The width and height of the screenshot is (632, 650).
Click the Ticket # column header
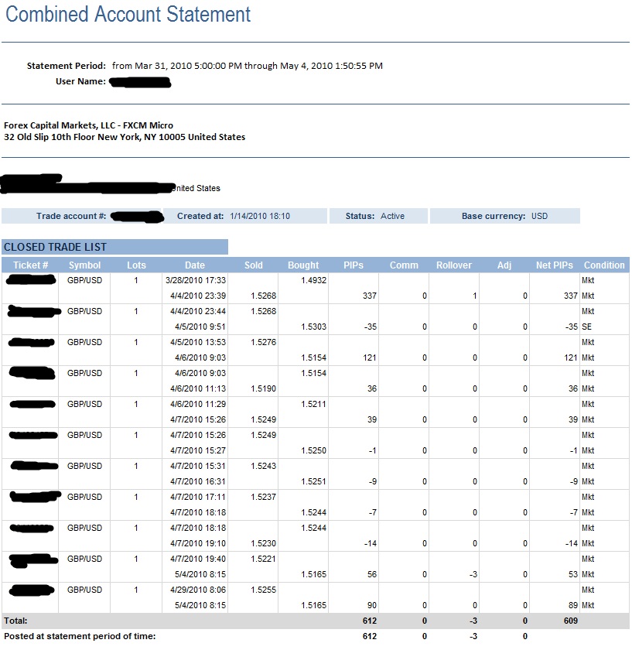31,265
